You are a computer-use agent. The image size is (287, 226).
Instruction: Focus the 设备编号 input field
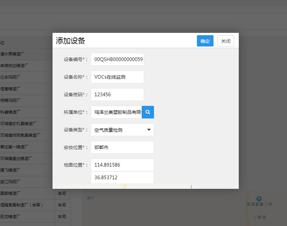(117, 59)
